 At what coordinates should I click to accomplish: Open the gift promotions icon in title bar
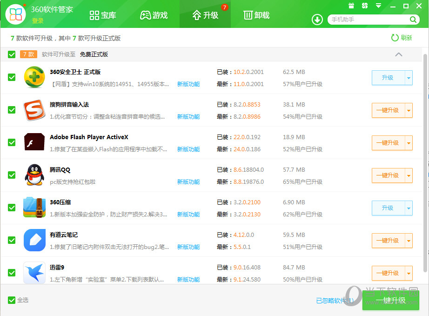[x=350, y=6]
